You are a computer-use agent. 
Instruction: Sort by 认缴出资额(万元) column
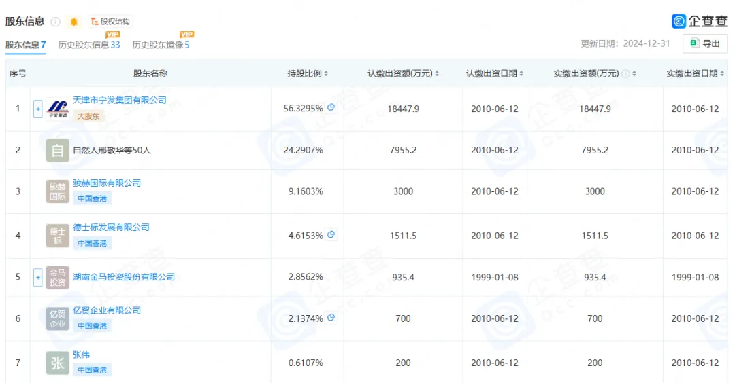point(403,73)
